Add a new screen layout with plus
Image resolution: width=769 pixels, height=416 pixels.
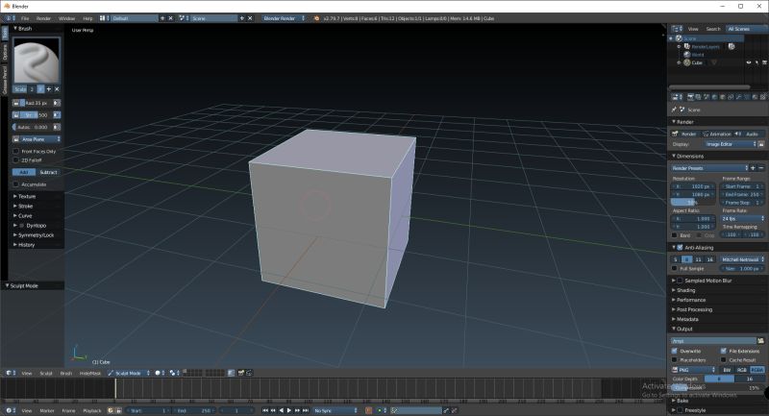point(162,18)
